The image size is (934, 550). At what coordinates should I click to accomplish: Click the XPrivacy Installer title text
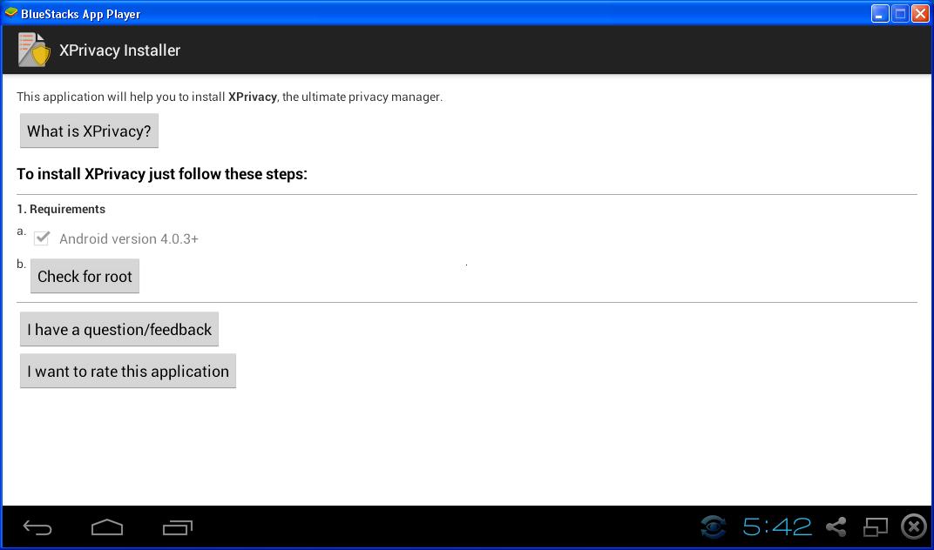pyautogui.click(x=119, y=50)
